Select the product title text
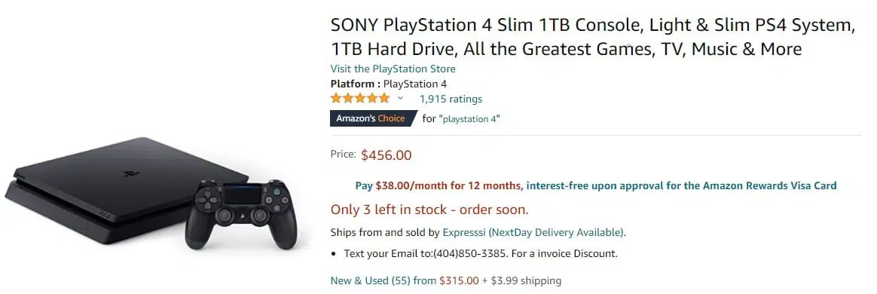Screen dimensions: 877x294 pyautogui.click(x=593, y=37)
